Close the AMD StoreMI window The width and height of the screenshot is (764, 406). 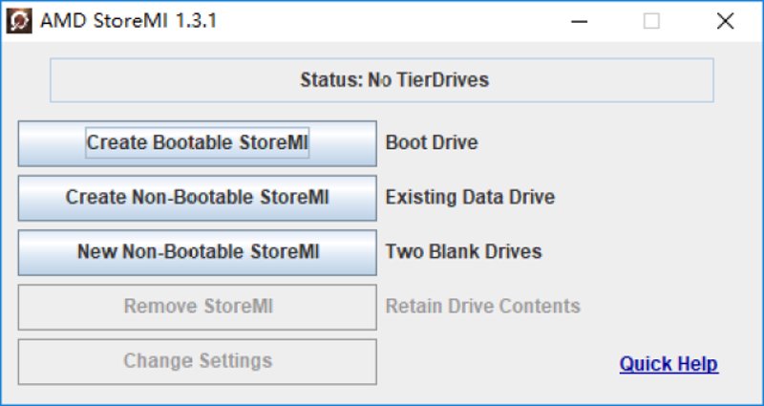725,21
